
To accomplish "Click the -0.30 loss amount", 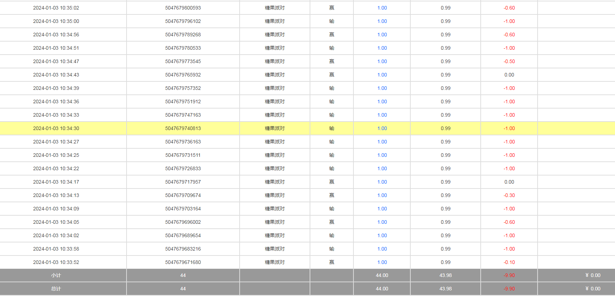I will [509, 195].
